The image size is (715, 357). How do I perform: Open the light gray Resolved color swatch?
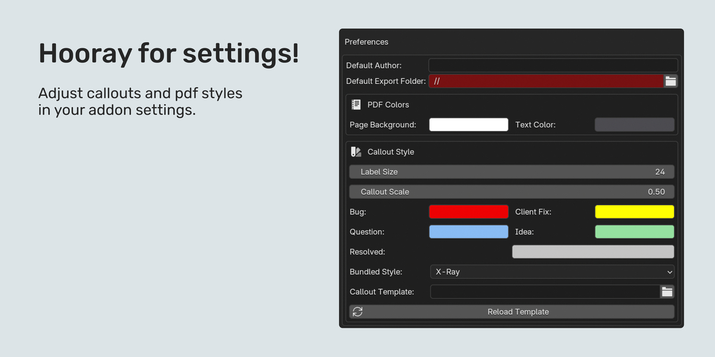593,252
